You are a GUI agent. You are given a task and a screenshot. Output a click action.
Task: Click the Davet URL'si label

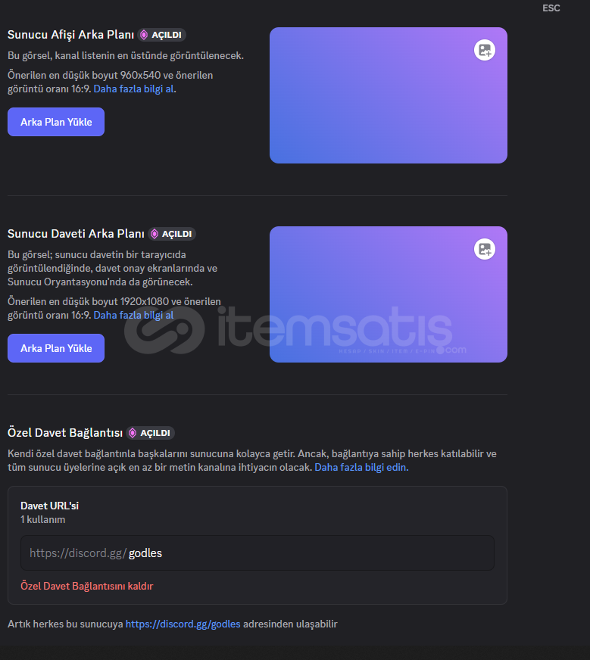click(50, 506)
